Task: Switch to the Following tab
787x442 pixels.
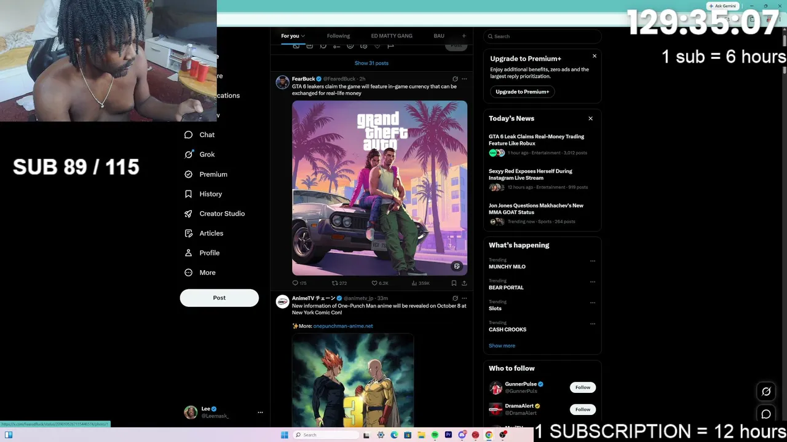Action: click(x=338, y=36)
